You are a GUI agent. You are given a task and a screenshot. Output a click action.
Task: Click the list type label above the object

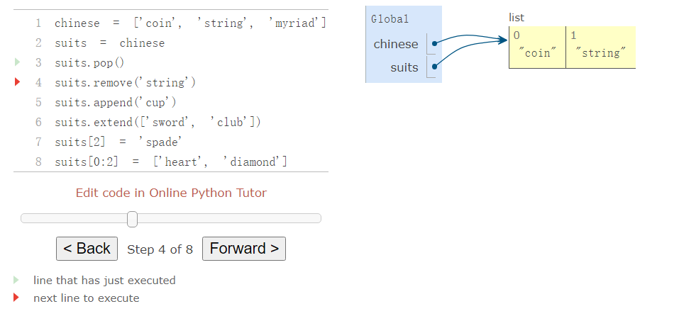(x=517, y=17)
